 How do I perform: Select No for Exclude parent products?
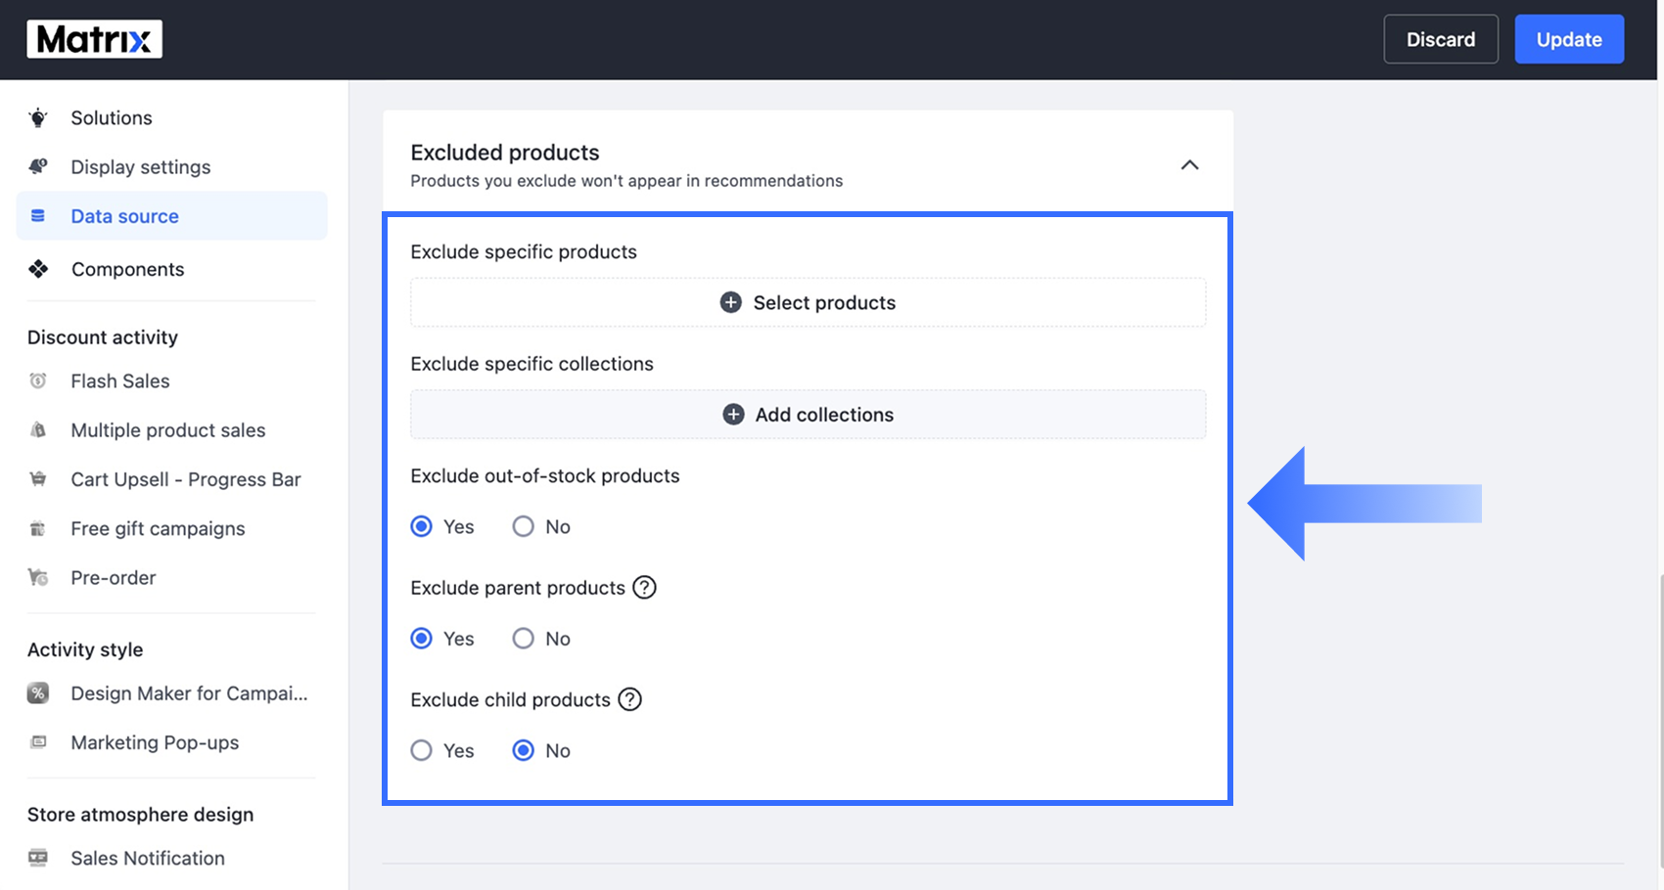coord(524,639)
